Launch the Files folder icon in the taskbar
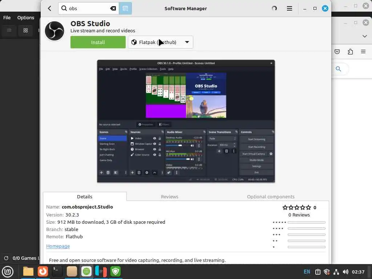Image resolution: width=372 pixels, height=279 pixels. tap(28, 271)
